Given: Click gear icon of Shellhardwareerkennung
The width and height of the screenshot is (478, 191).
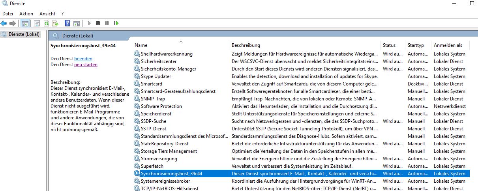Looking at the screenshot, I should [137, 54].
